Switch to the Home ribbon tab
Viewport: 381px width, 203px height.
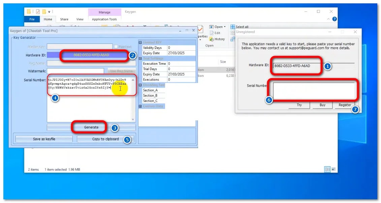click(48, 19)
